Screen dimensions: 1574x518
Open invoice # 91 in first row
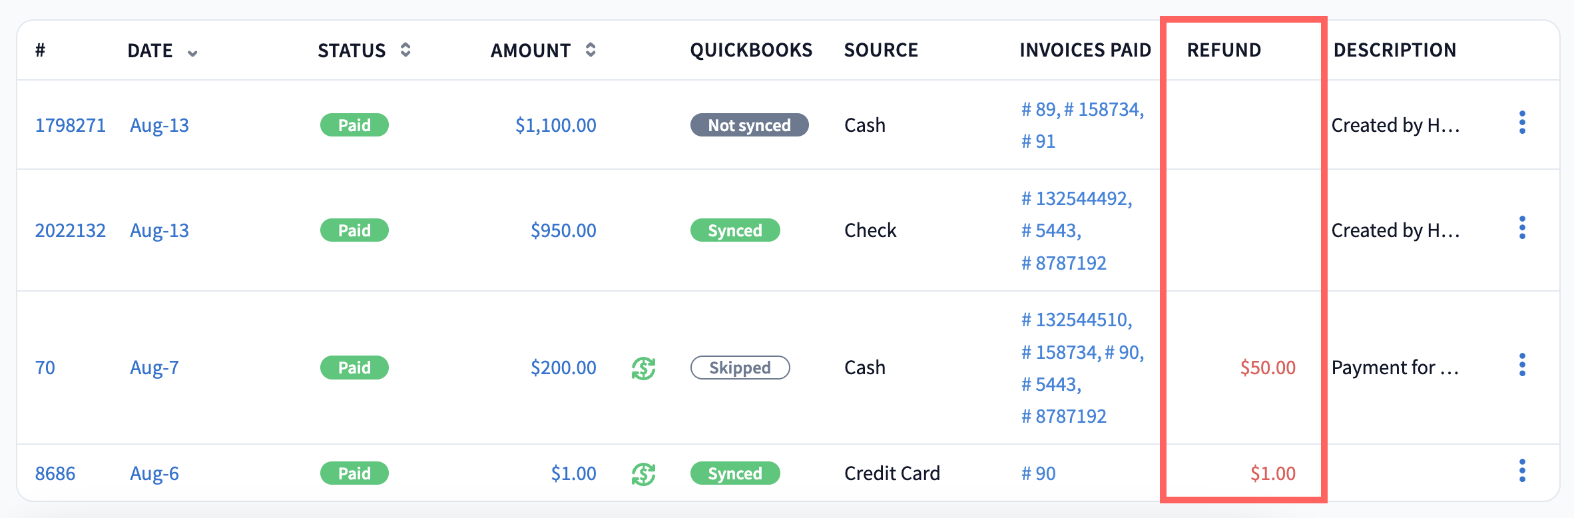[1039, 141]
